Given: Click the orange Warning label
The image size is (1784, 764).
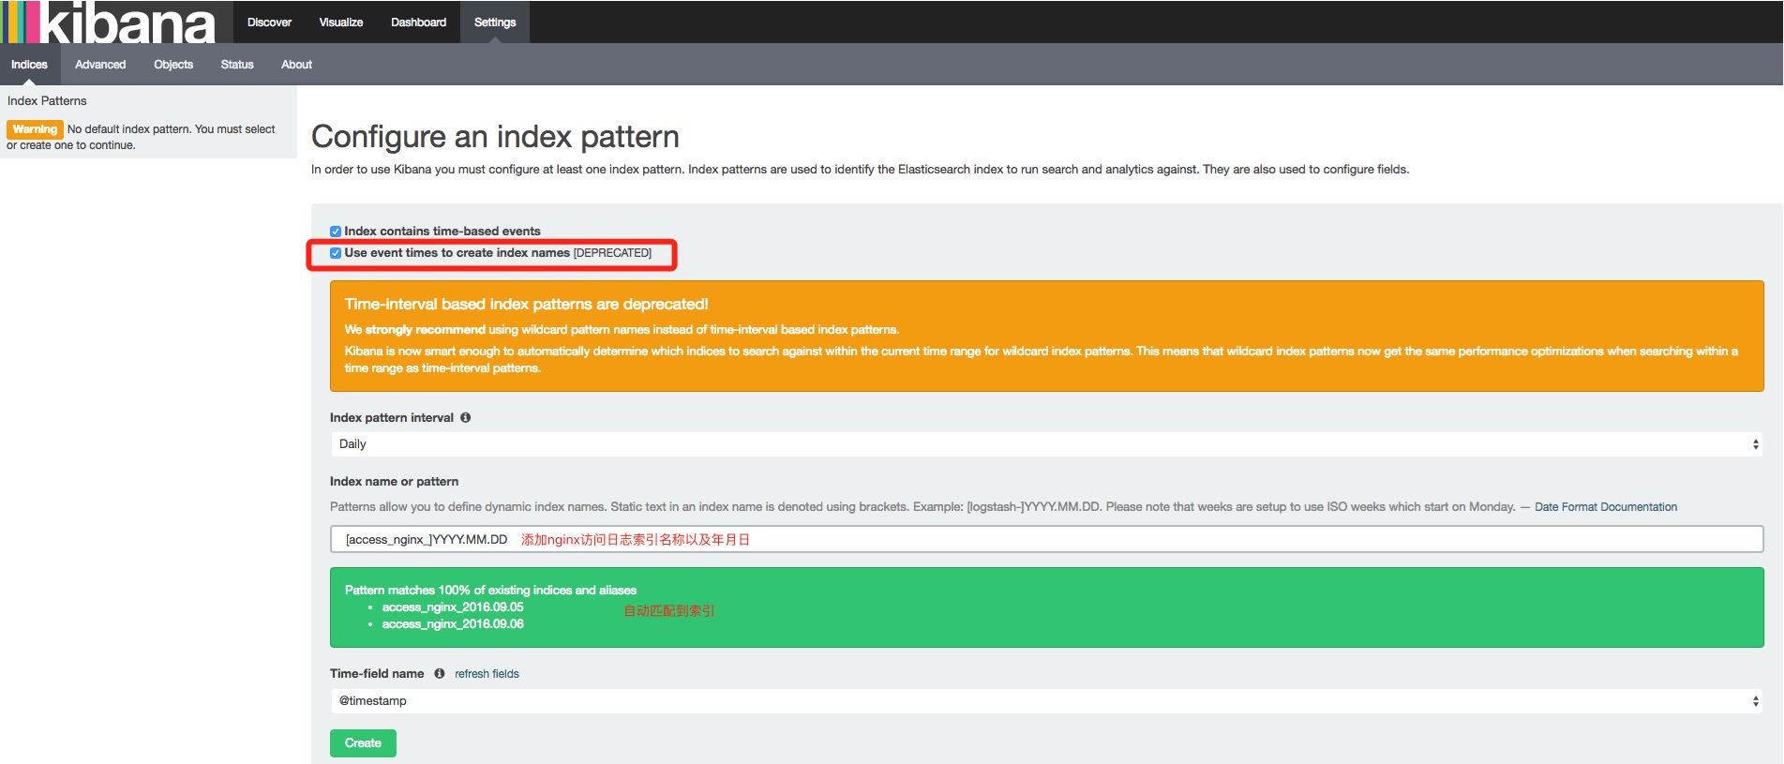Looking at the screenshot, I should click(35, 129).
